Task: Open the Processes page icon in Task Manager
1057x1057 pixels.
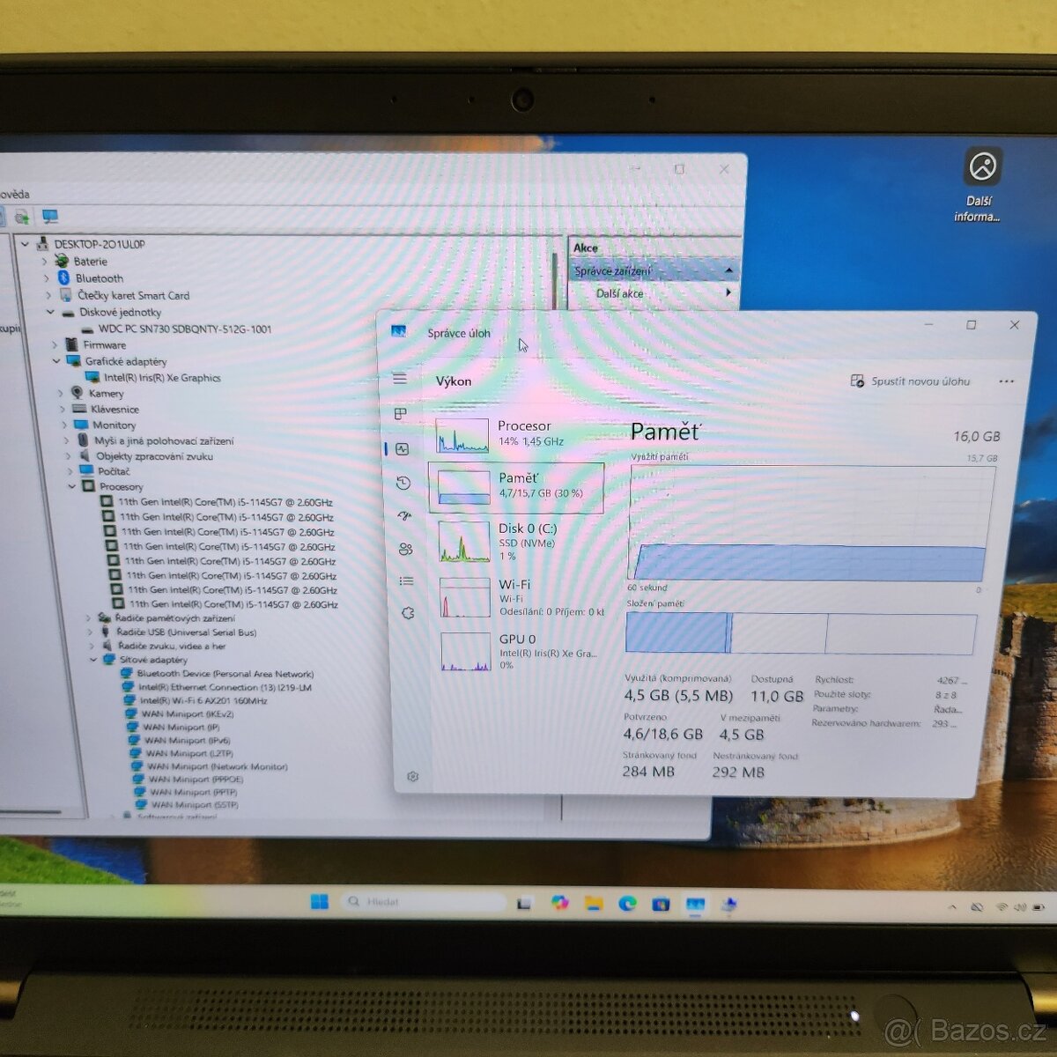Action: click(401, 414)
